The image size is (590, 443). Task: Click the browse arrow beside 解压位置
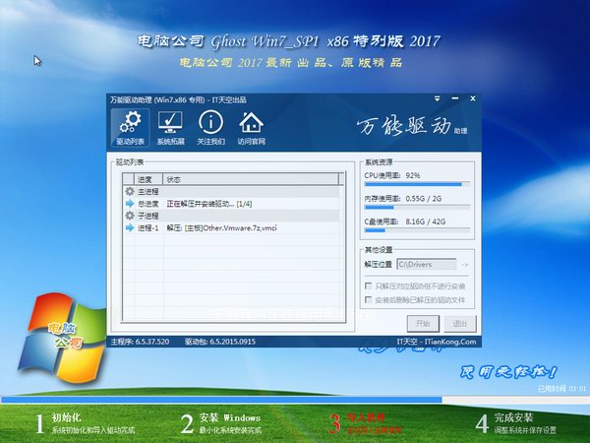(465, 265)
